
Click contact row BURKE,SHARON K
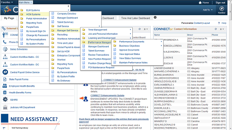(x=190, y=75)
